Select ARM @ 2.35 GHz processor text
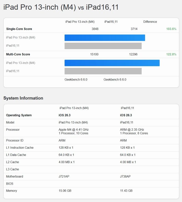 (x=132, y=130)
